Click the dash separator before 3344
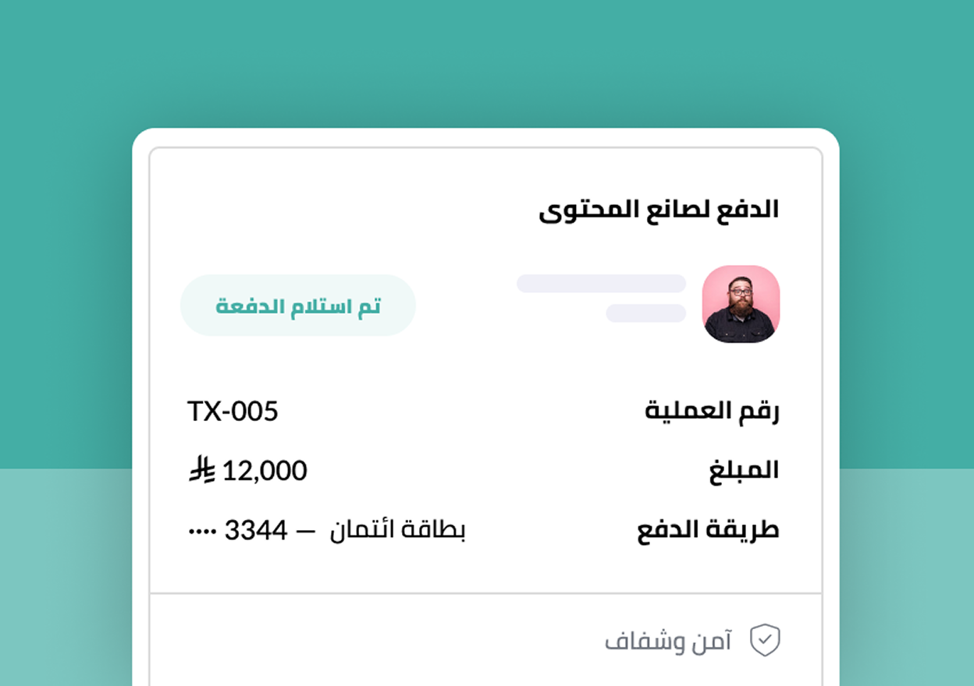This screenshot has height=686, width=974. point(307,531)
